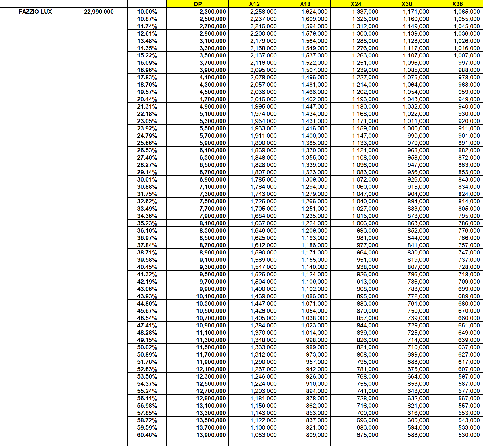Screen dimensions: 483x446
Task: Click X30 value 1,171,000
Action: pyautogui.click(x=407, y=12)
